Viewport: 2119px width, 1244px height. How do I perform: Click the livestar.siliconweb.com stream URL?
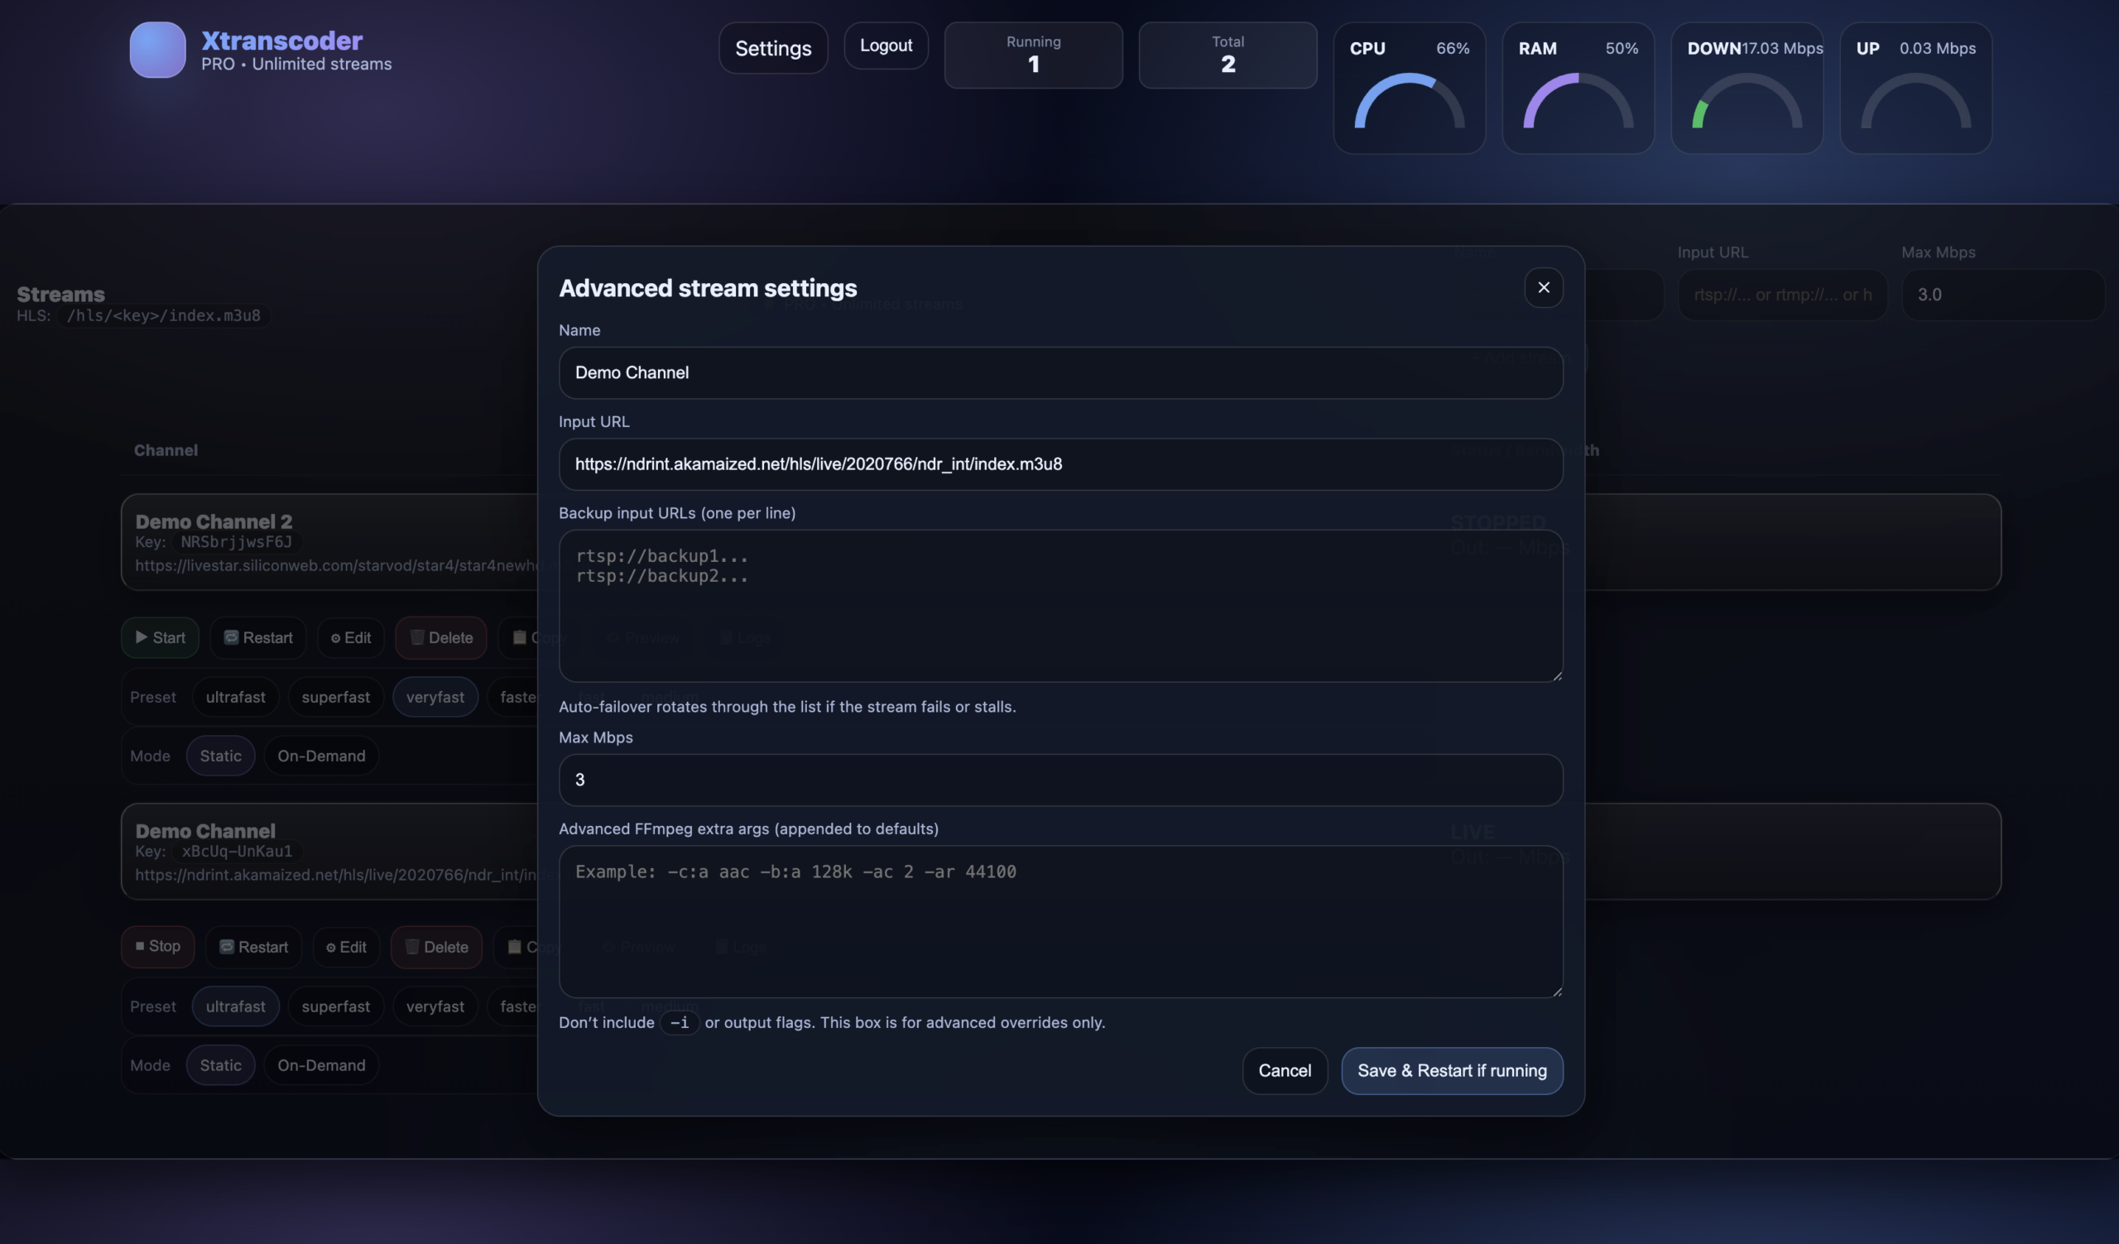pyautogui.click(x=336, y=564)
